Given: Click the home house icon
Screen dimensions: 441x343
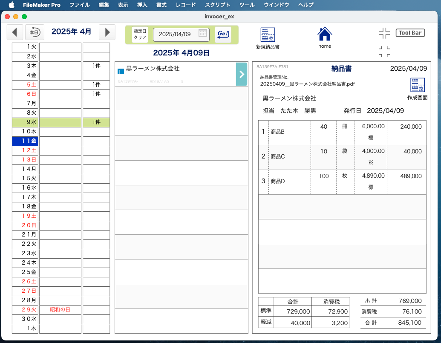Looking at the screenshot, I should point(325,34).
